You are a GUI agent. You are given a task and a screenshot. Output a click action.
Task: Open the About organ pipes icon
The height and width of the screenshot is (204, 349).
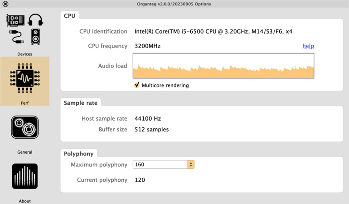[25, 176]
